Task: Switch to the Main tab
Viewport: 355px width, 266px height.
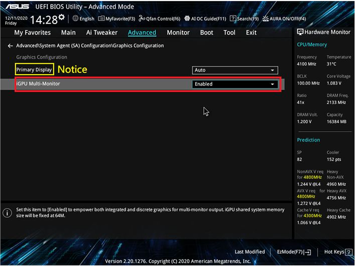Action: pyautogui.click(x=69, y=32)
